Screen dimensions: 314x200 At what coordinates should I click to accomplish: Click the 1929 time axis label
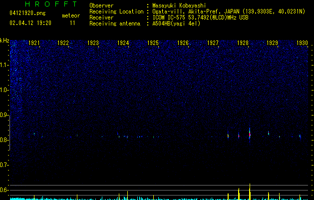273,43
